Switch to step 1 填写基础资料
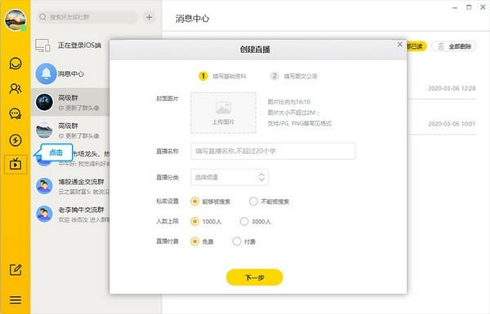490x314 pixels. tap(222, 76)
